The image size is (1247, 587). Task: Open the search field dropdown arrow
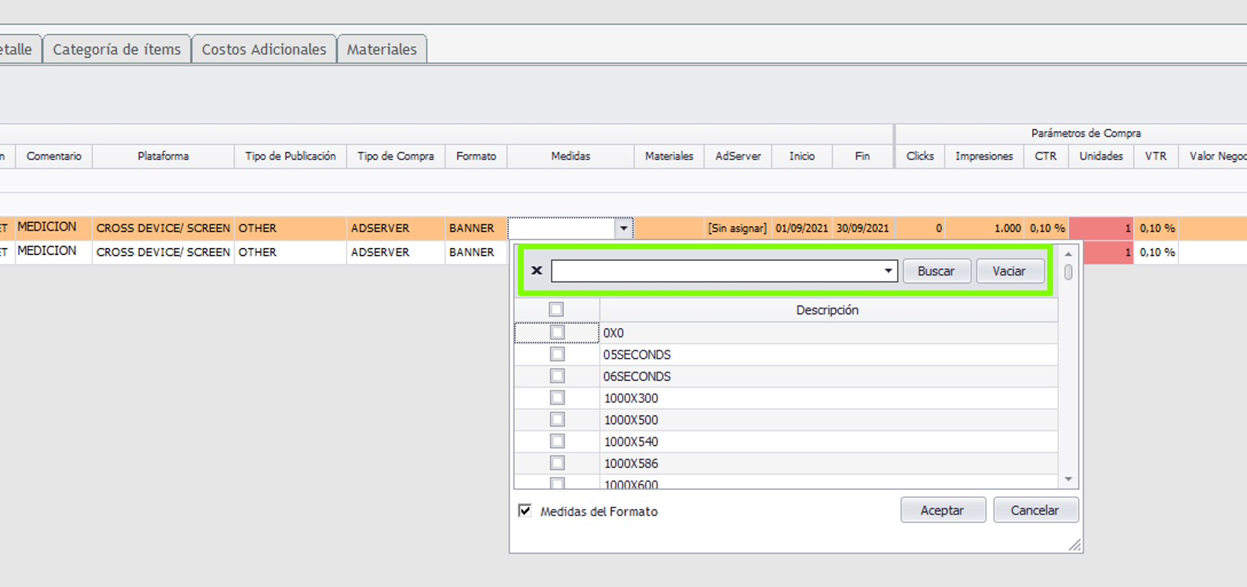coord(888,271)
